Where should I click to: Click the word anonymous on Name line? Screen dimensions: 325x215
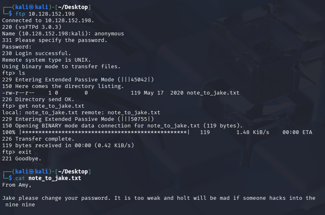109,33
